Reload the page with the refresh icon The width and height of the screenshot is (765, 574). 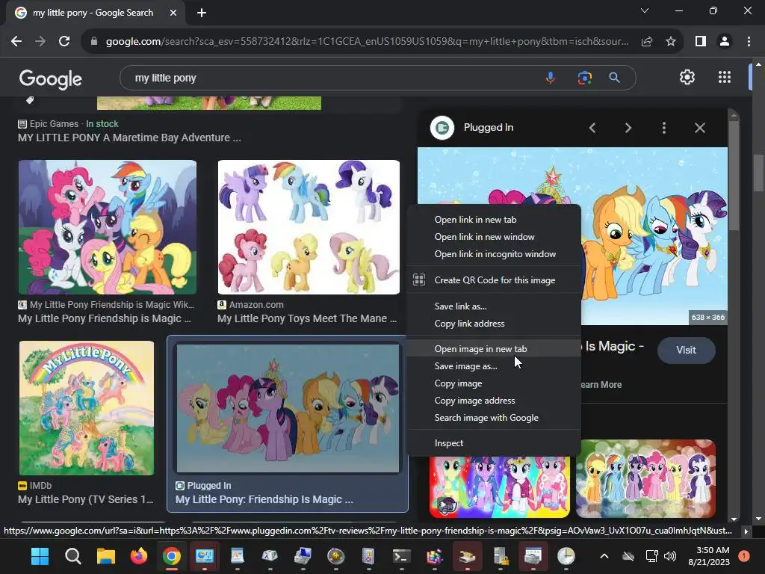(x=64, y=42)
